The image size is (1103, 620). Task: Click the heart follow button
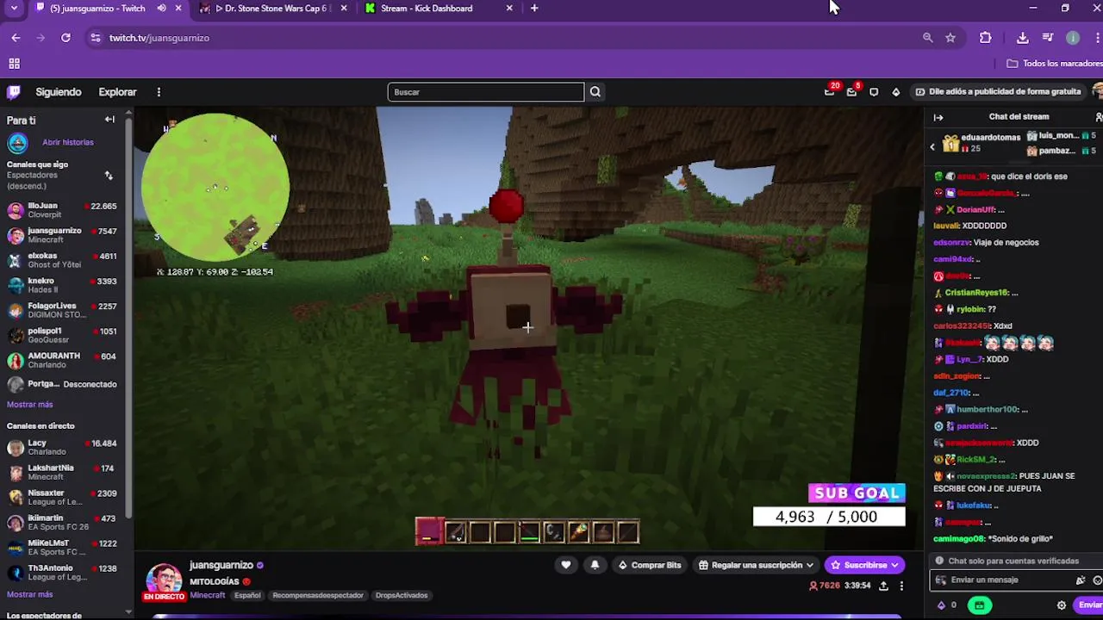pos(566,566)
